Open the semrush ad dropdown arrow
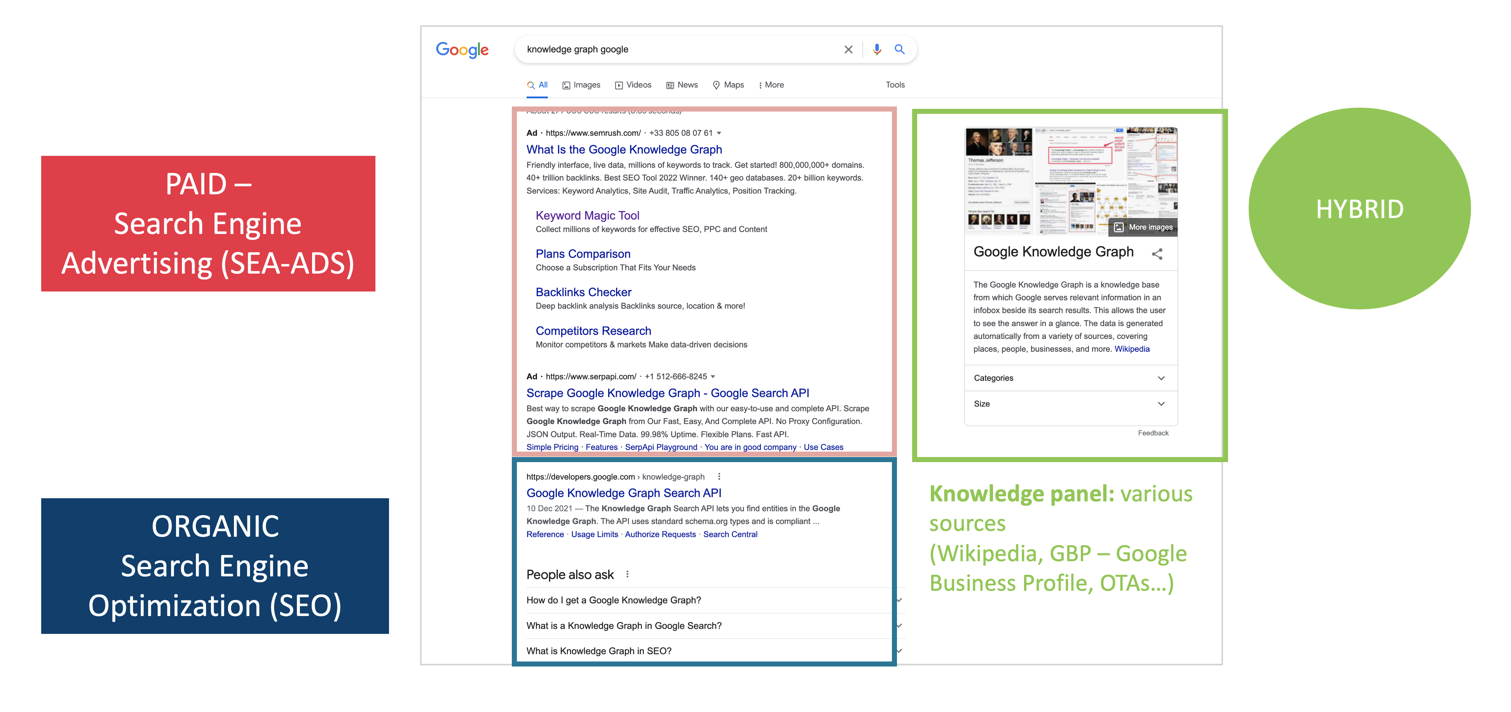Screen dimensions: 1511x712 coord(719,133)
